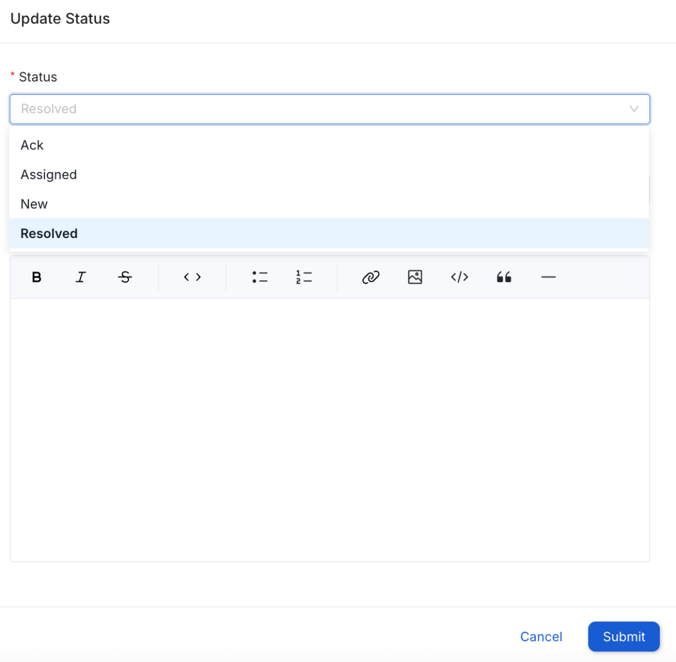Choose the Assigned status option
Viewport: 676px width, 662px height.
49,174
